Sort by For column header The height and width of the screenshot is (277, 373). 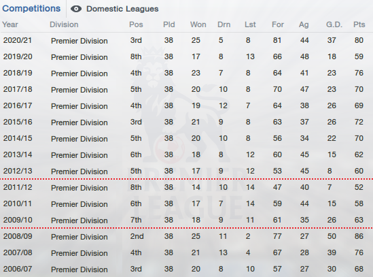(278, 25)
